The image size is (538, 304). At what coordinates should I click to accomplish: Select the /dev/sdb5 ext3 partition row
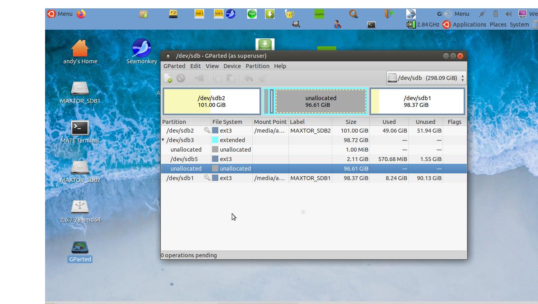pyautogui.click(x=237, y=159)
